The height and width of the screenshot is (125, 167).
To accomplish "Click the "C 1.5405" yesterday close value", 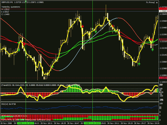I will click(5, 14).
